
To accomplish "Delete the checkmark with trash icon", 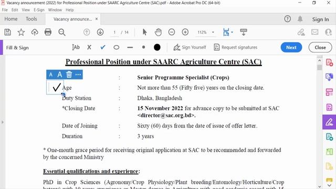I will click(x=69, y=75).
